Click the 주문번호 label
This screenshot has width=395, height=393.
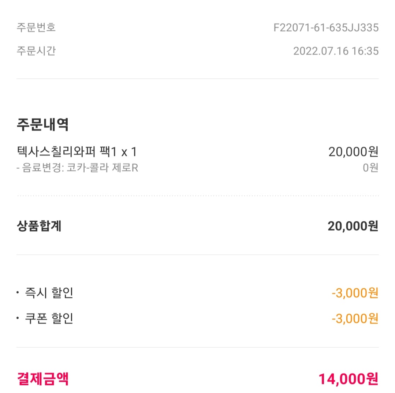click(x=36, y=27)
